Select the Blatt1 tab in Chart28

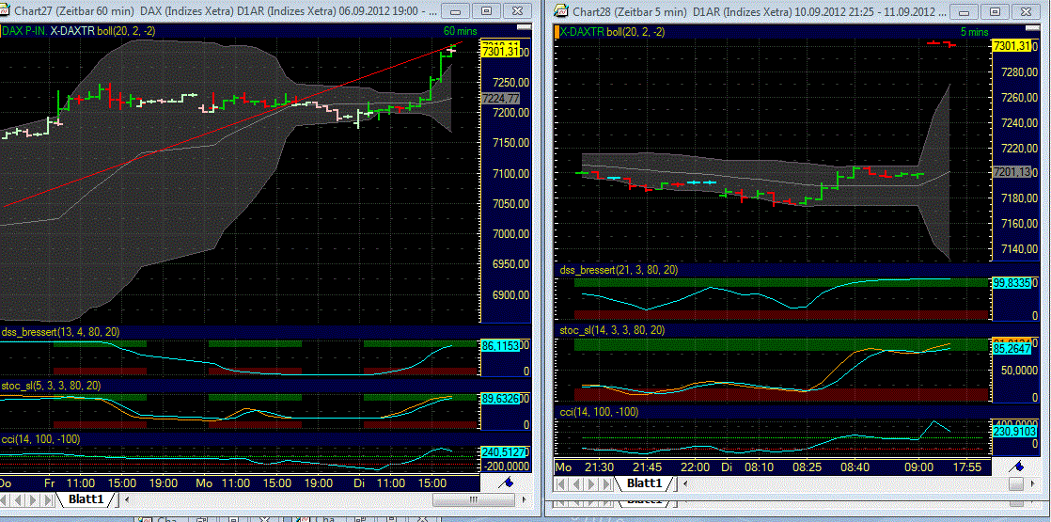[644, 483]
